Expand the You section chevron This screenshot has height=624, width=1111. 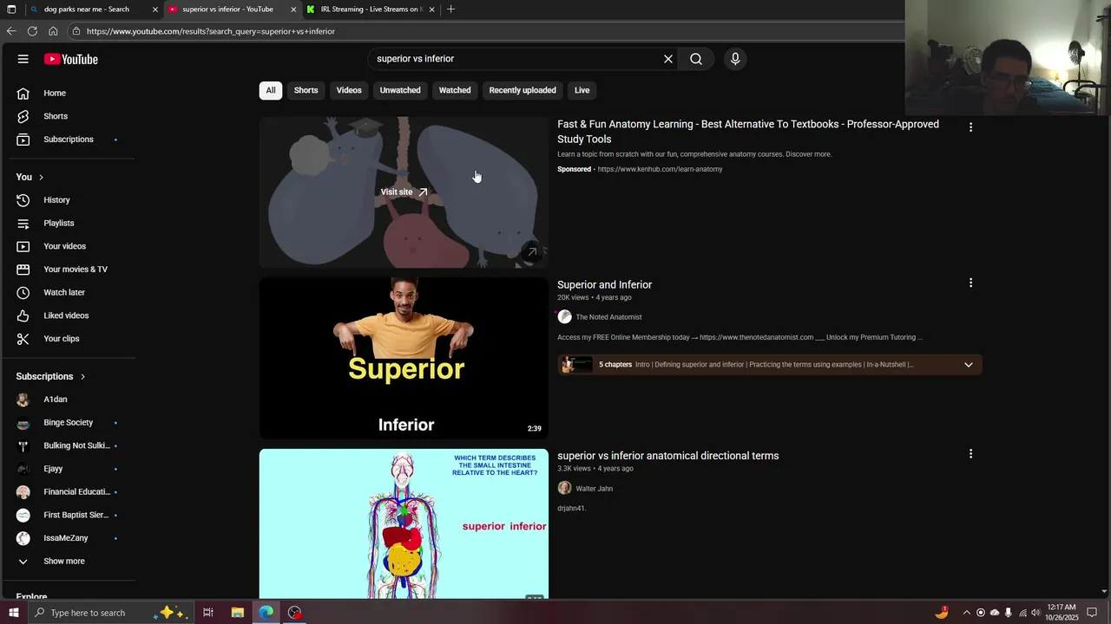pos(41,177)
